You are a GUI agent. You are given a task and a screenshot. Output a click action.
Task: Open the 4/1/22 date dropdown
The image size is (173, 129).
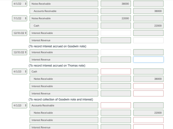(19, 4)
